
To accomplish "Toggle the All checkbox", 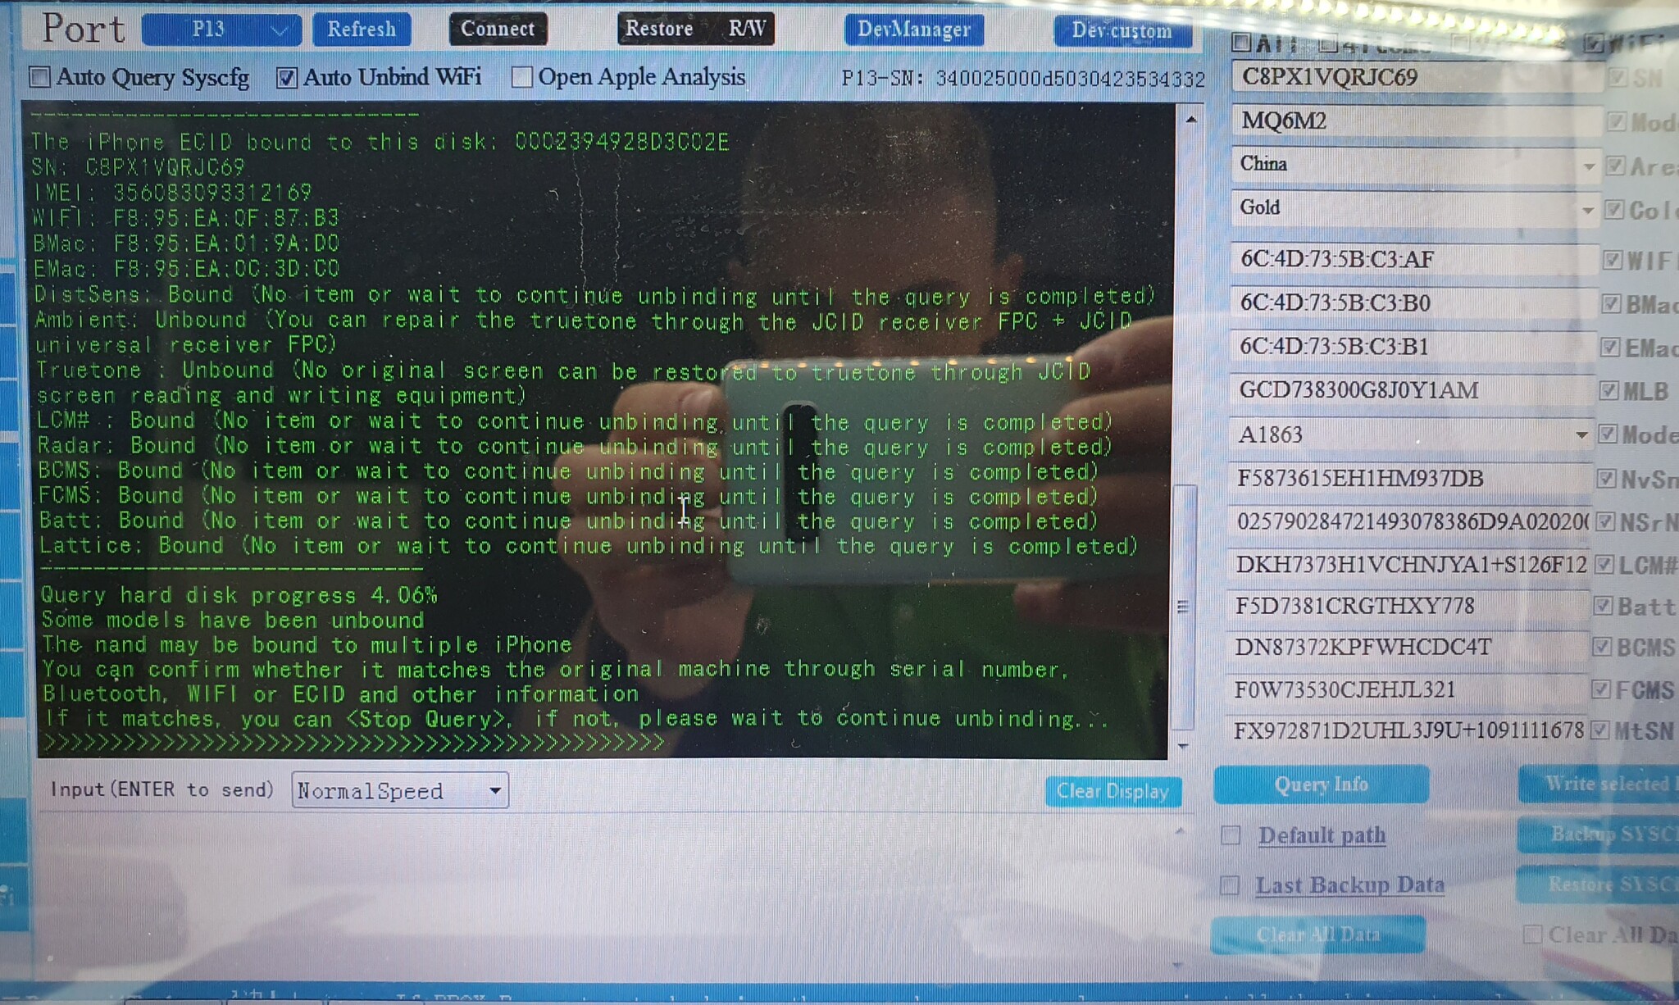I will coord(1241,42).
